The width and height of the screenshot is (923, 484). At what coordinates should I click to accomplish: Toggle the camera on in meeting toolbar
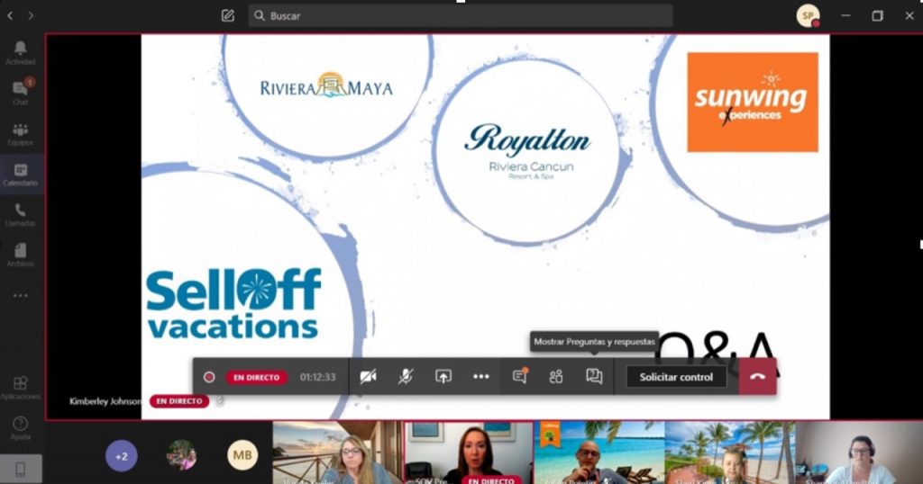point(368,377)
